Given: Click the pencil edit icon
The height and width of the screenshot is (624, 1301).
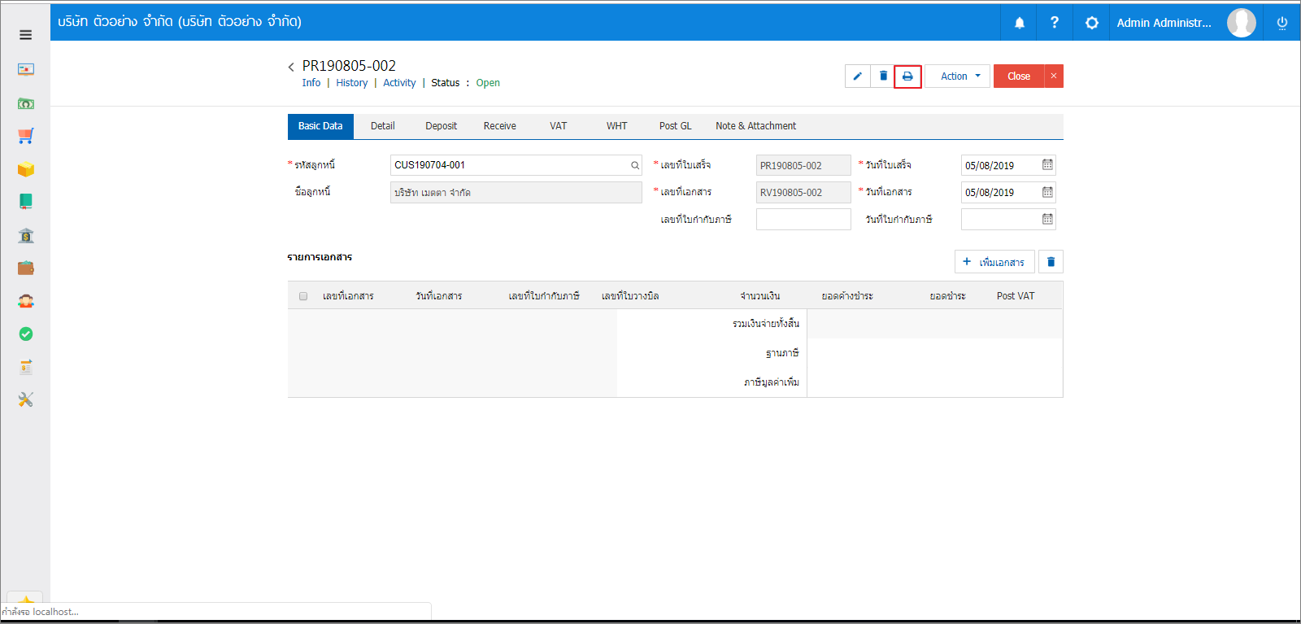Looking at the screenshot, I should (x=857, y=76).
